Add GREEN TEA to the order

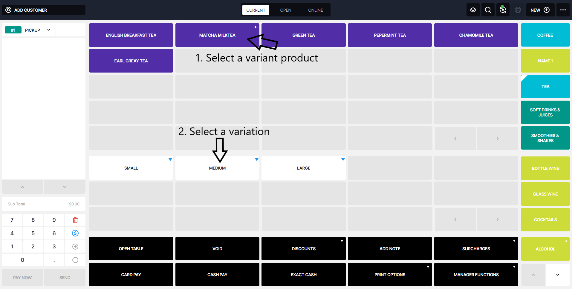pyautogui.click(x=303, y=35)
